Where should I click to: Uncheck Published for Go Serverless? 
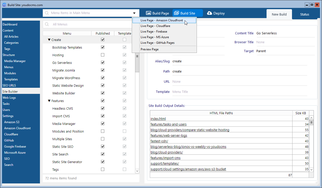pyautogui.click(x=103, y=63)
